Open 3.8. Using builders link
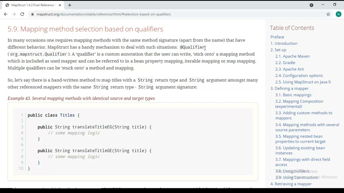344x193 pixels. [x=292, y=171]
